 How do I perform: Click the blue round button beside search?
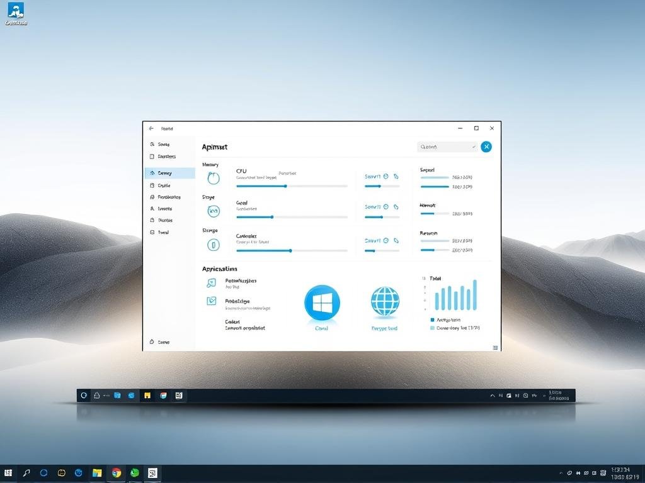tap(486, 147)
